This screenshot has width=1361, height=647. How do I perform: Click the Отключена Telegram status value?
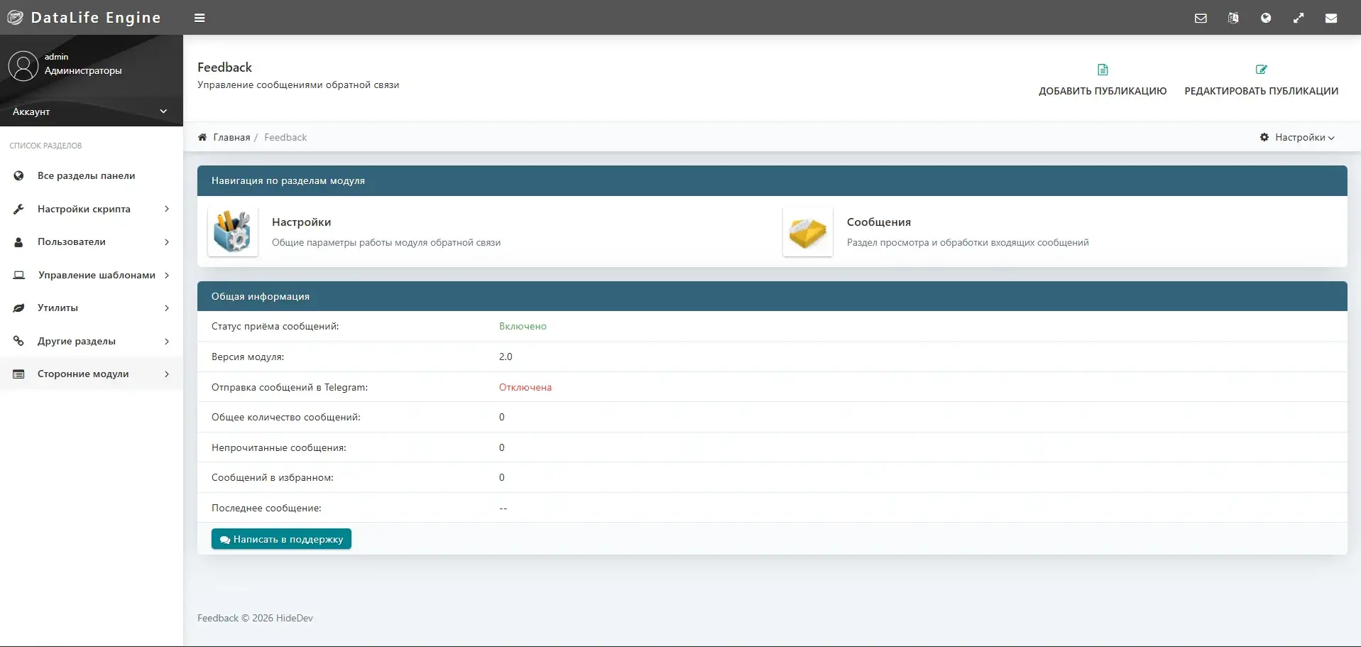tap(525, 387)
